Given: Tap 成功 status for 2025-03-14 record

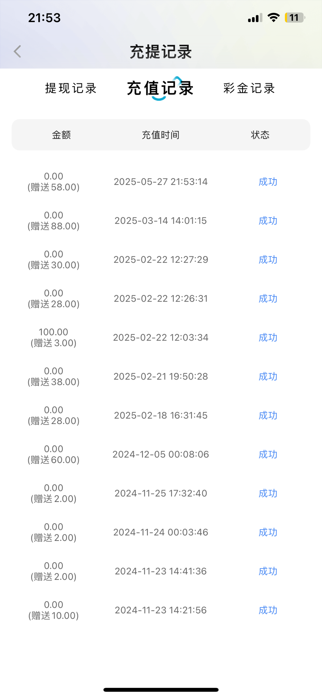Looking at the screenshot, I should point(268,221).
